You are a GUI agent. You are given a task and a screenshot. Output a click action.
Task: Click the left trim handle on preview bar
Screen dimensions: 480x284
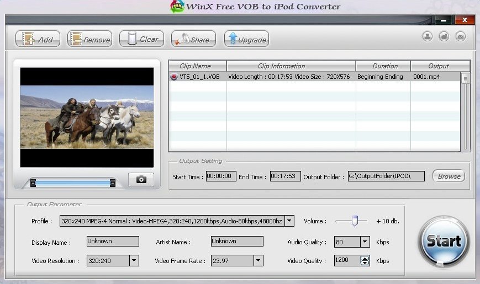[33, 183]
